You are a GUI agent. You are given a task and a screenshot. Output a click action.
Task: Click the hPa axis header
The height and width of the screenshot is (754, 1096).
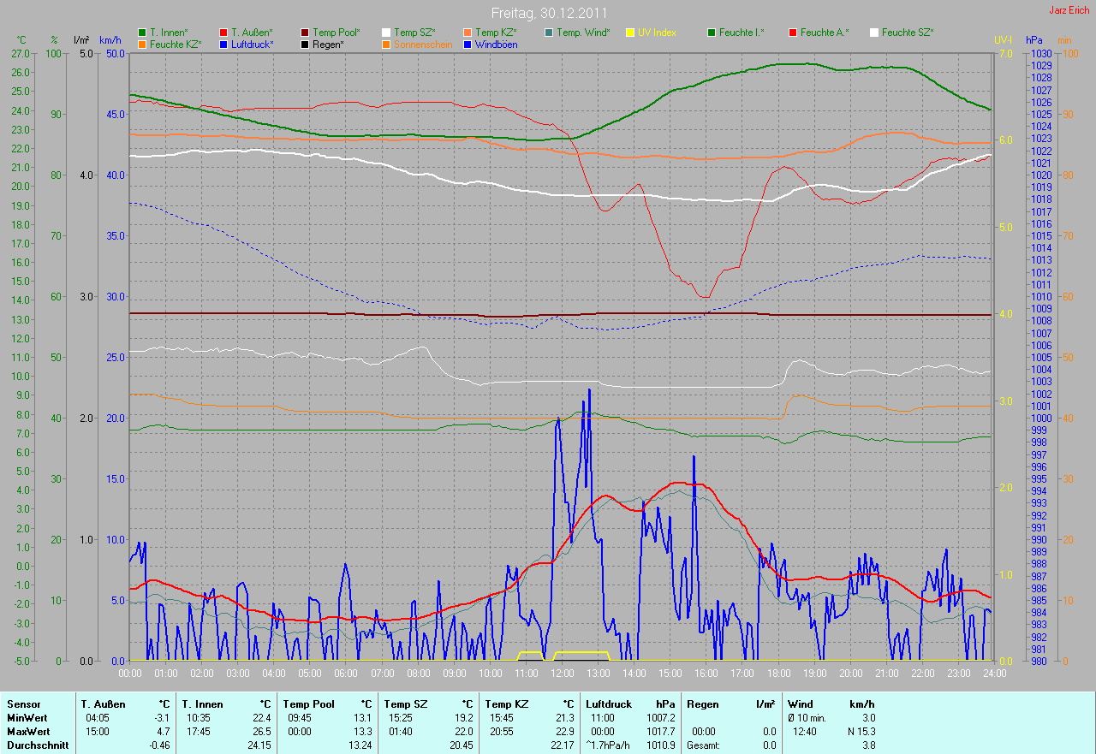click(1035, 40)
